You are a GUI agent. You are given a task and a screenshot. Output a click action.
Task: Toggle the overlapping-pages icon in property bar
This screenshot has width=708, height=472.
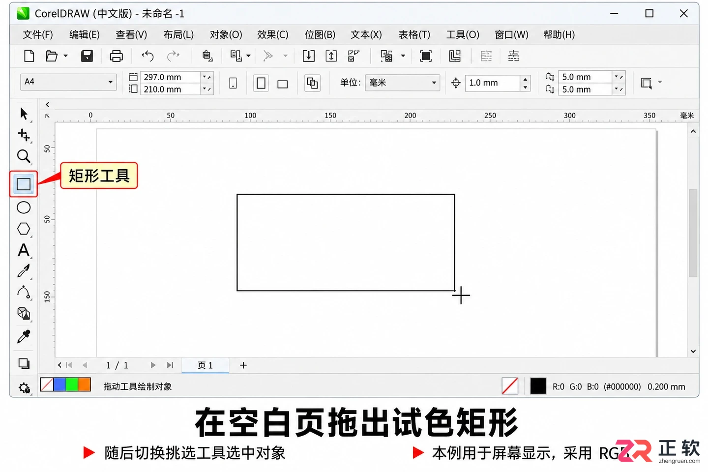(312, 83)
